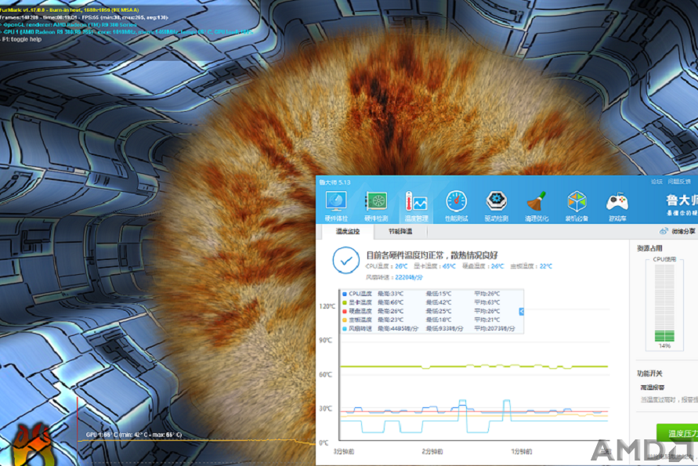
Task: Click the 1分钟前 time axis label
Action: pos(521,451)
